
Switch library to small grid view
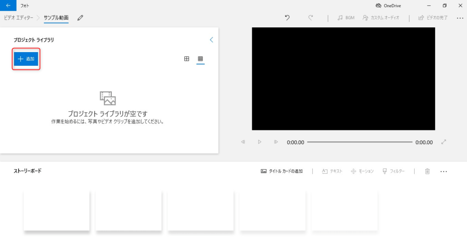[201, 59]
